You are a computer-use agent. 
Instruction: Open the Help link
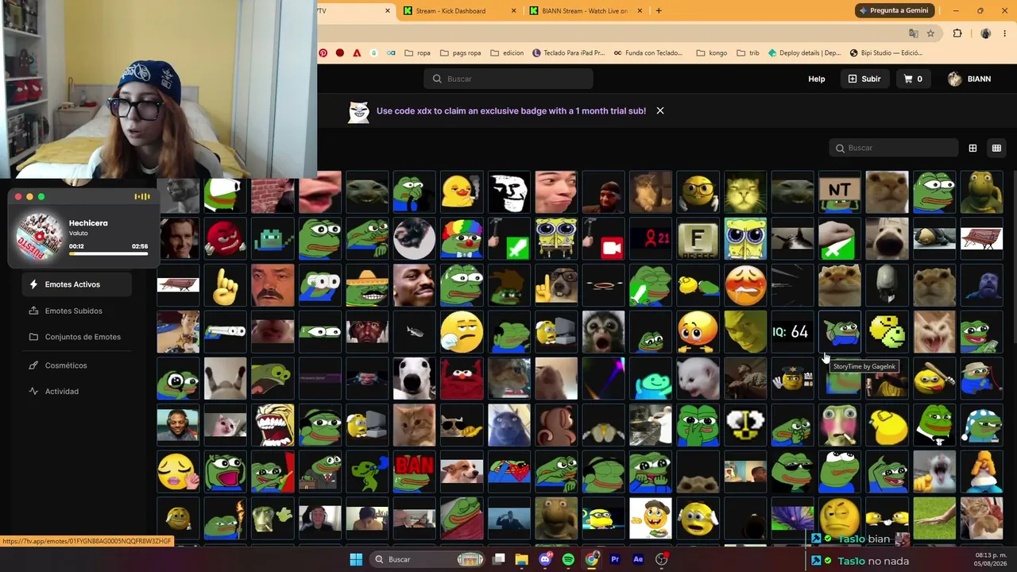pos(817,79)
